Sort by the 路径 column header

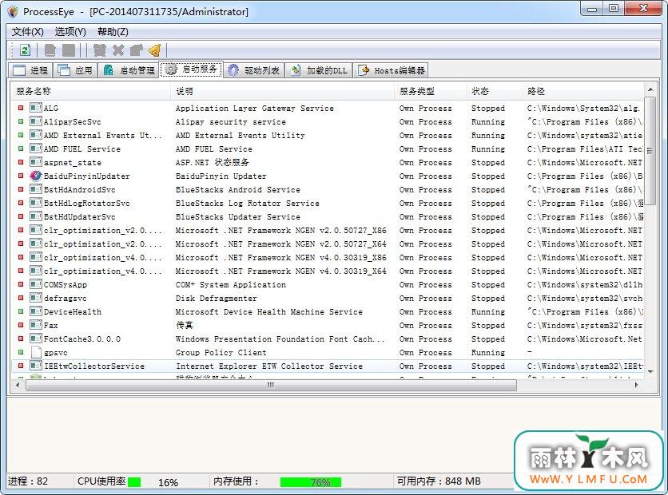[583, 91]
